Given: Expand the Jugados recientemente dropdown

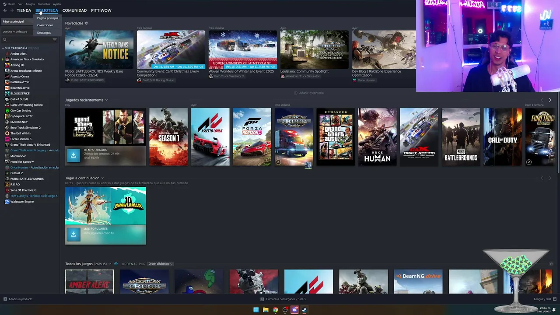Looking at the screenshot, I should [x=106, y=100].
